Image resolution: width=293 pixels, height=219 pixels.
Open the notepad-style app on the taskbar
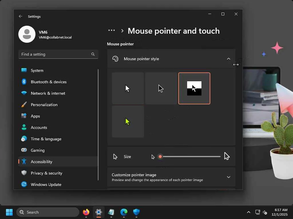click(111, 212)
